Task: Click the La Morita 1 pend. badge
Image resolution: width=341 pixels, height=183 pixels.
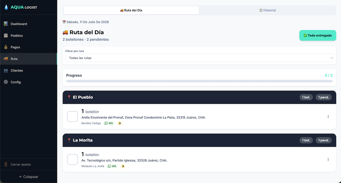Action: coord(323,140)
